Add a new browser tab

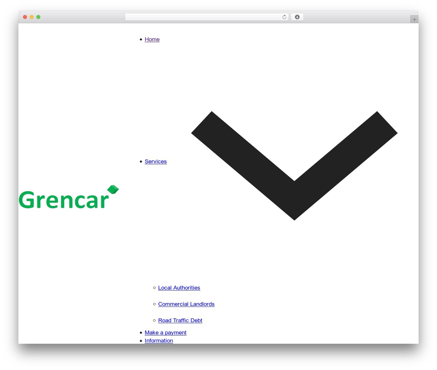pyautogui.click(x=414, y=19)
